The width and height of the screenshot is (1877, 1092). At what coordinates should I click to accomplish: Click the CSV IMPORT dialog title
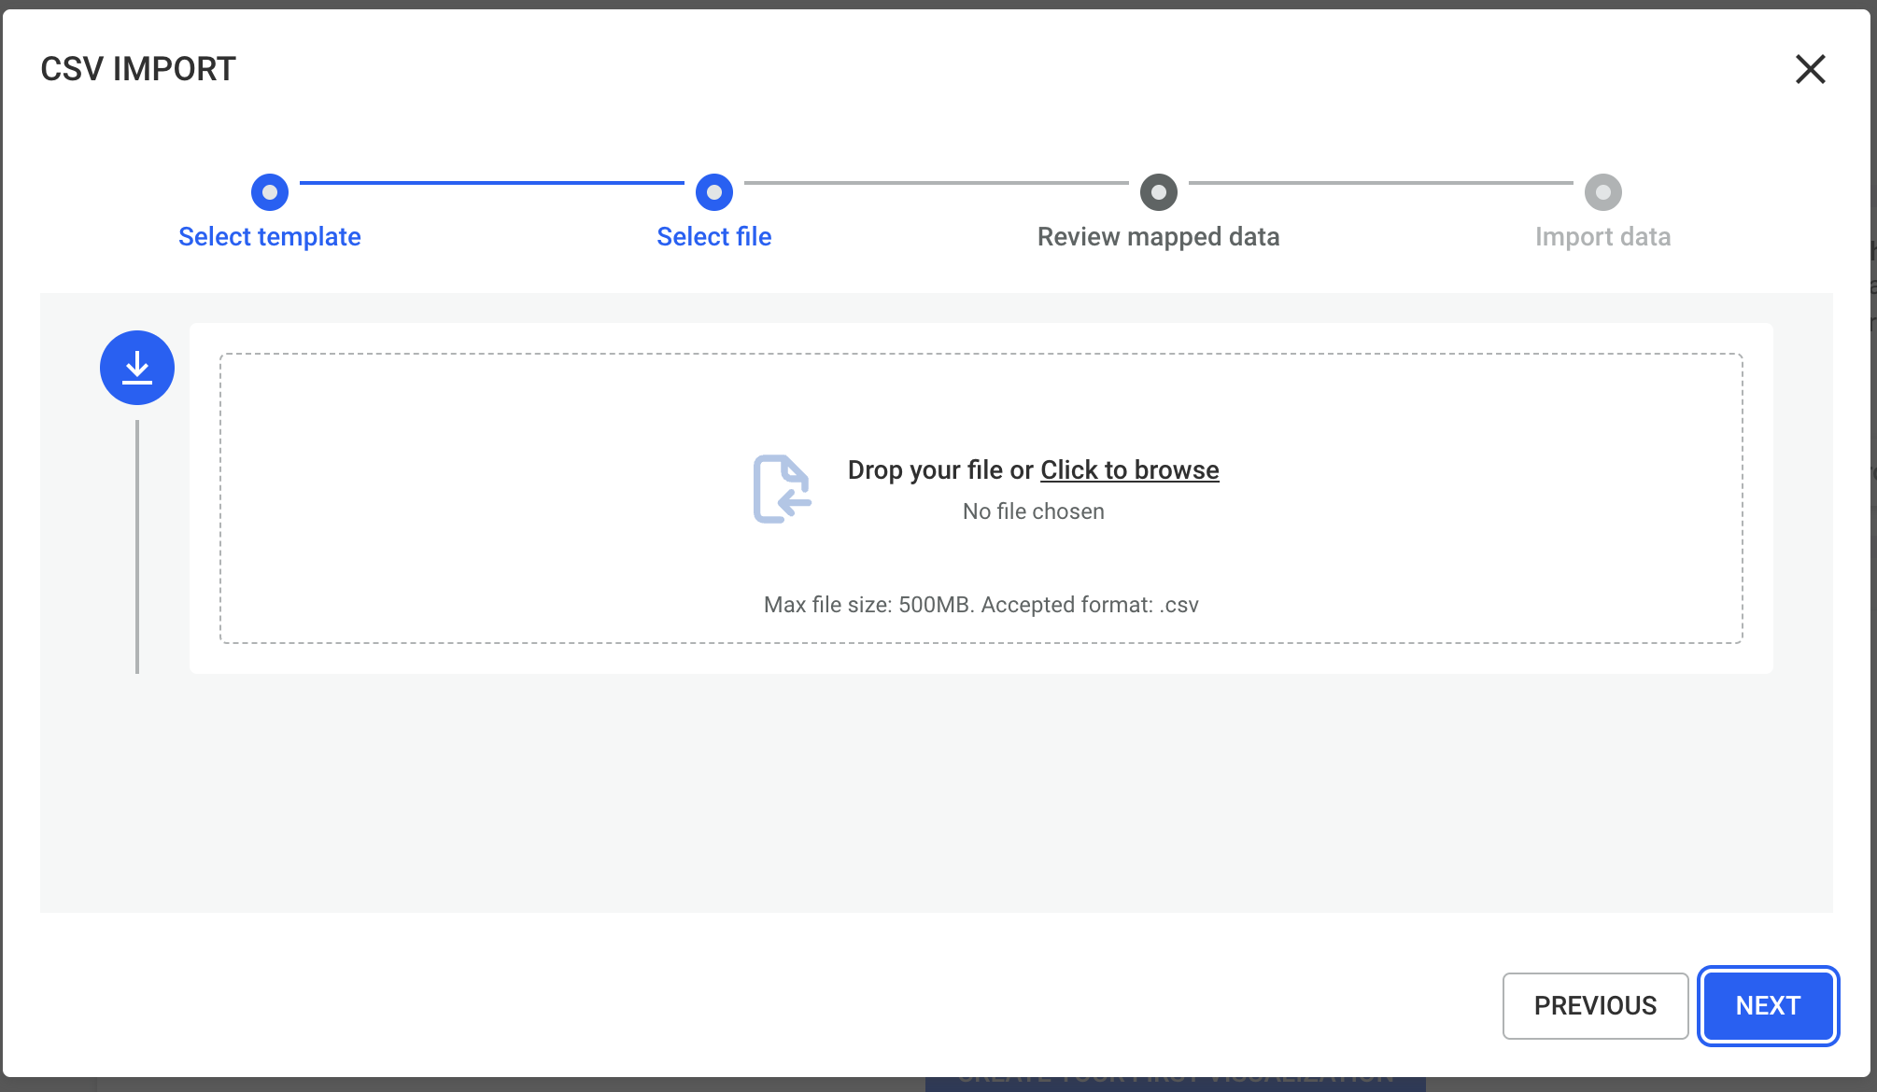[x=138, y=69]
